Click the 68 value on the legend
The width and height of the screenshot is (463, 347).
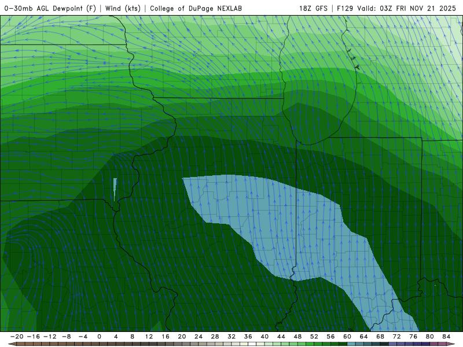(380, 337)
